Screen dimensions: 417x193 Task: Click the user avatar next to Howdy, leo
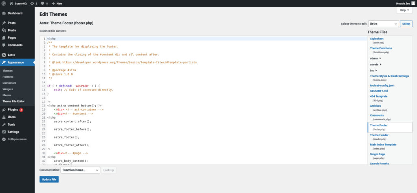click(413, 3)
